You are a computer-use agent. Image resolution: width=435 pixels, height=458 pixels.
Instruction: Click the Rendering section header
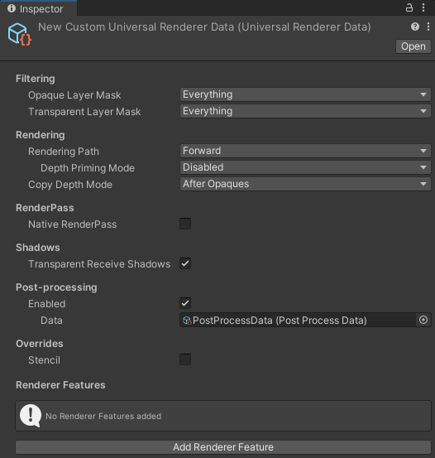pyautogui.click(x=41, y=135)
